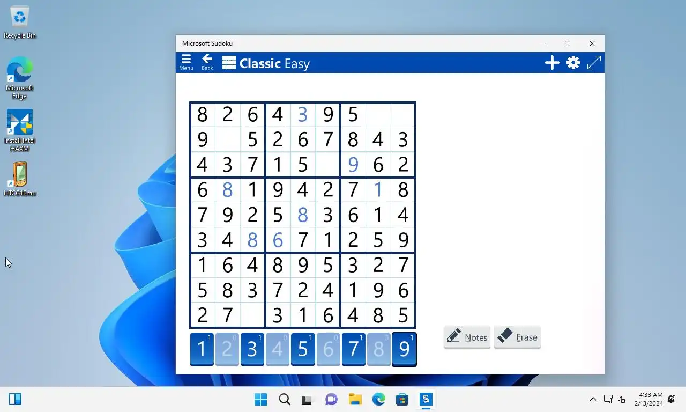Open Chat app on taskbar
The image size is (686, 412).
click(331, 399)
